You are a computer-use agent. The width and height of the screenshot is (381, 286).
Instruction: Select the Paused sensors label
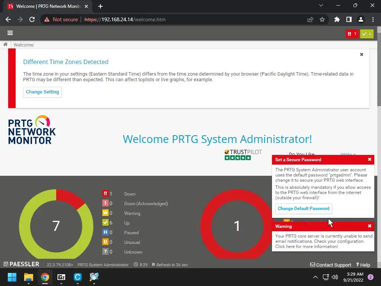click(x=131, y=233)
